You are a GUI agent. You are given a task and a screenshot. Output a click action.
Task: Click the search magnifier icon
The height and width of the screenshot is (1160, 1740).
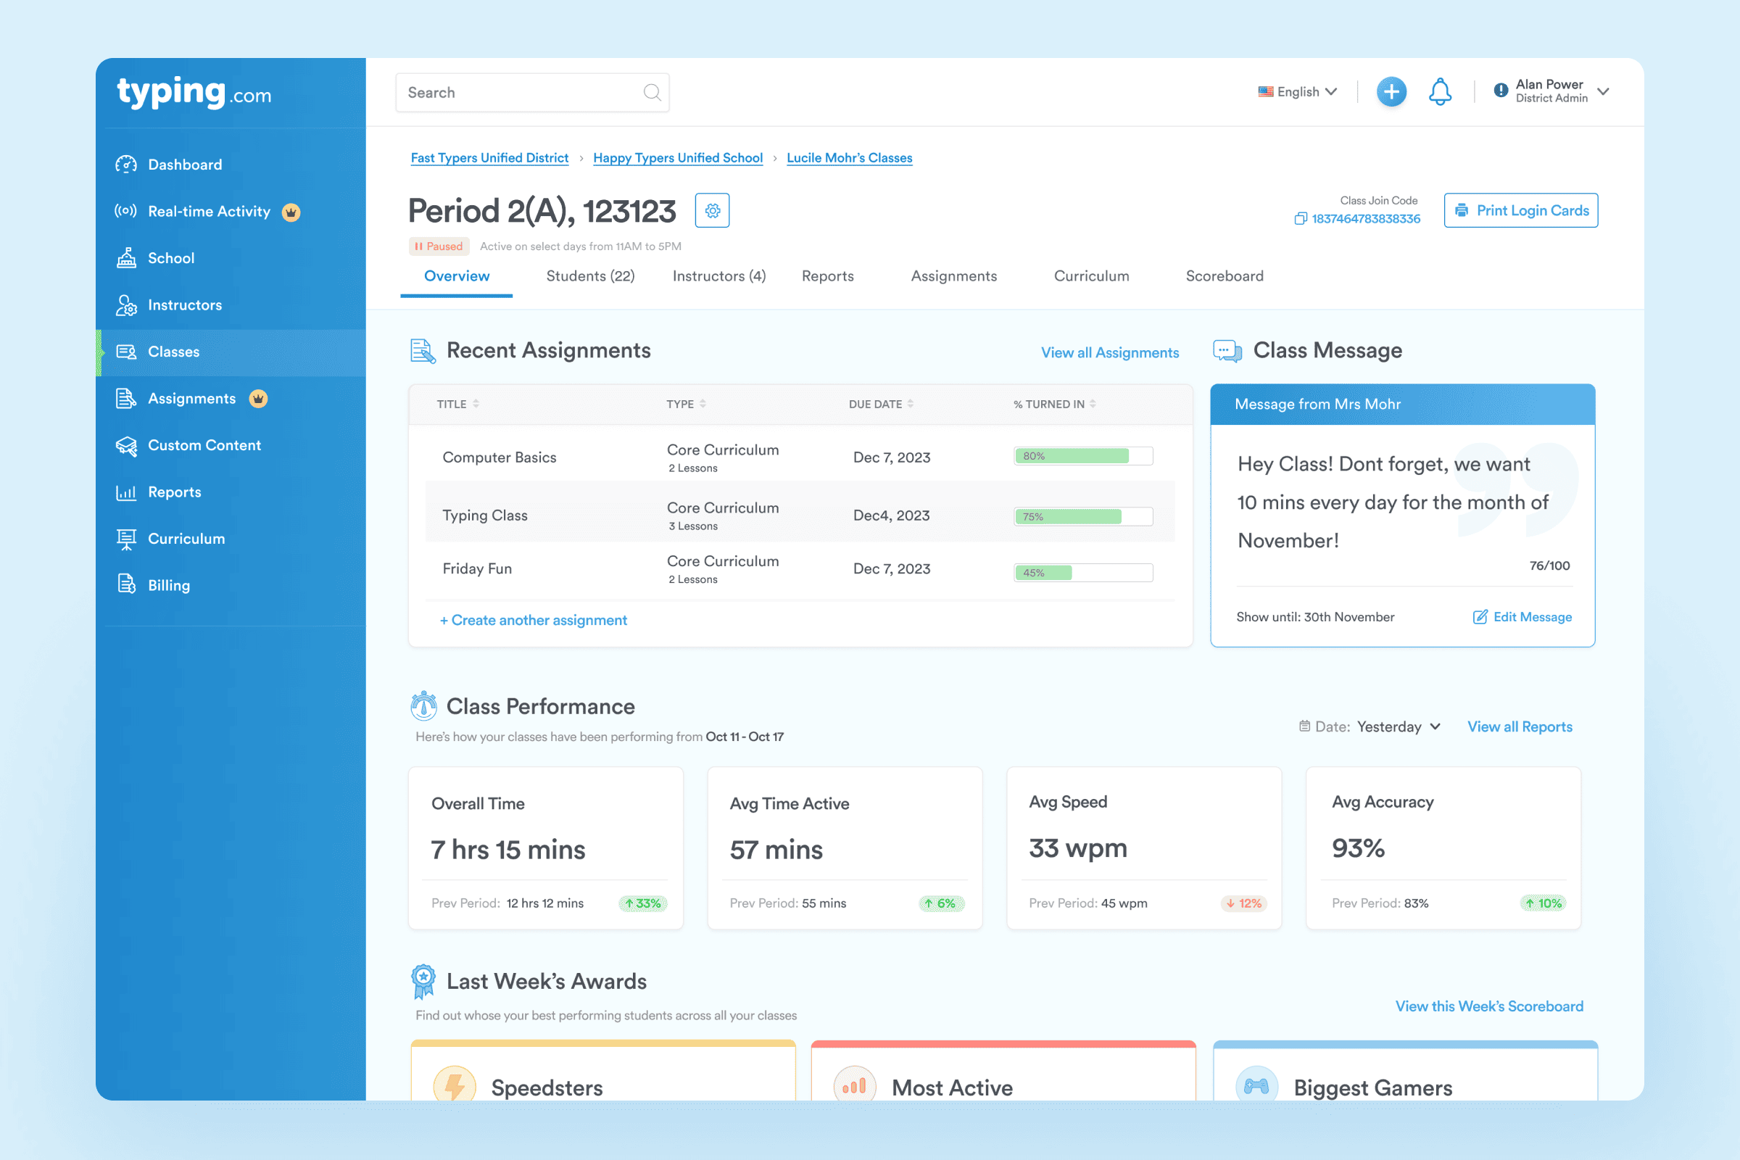click(651, 93)
